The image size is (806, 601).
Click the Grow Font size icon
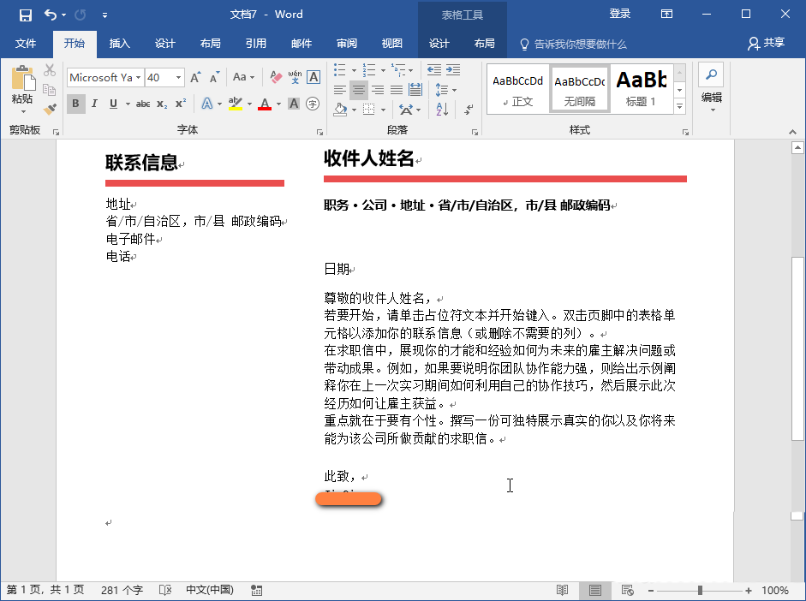pos(195,77)
